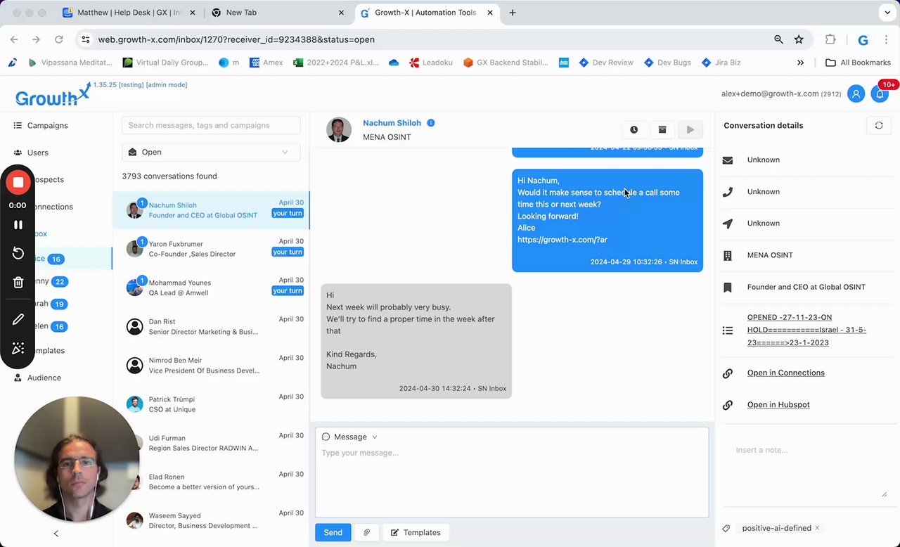Open the Jira Biz bookmark

[721, 63]
